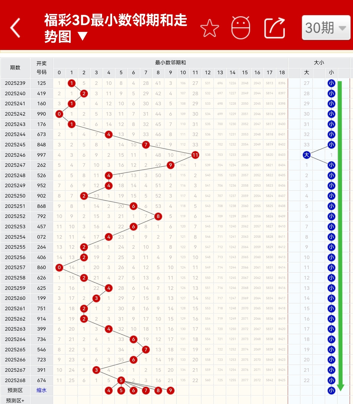353x404 pixels.
Task: Select prediction ball 5 in 预测区 row
Action: [121, 390]
